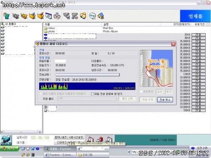Click the system tray blue bubble icon
The height and width of the screenshot is (158, 211).
pos(193,148)
